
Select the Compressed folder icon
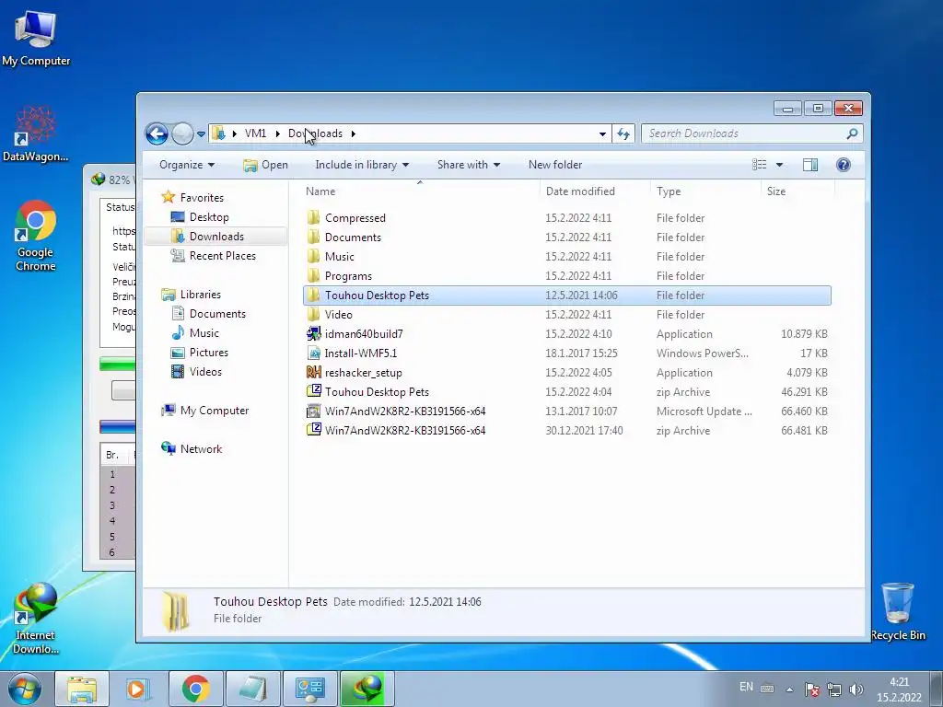313,217
